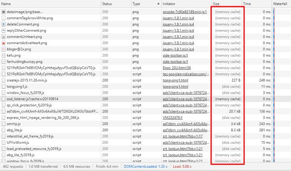Click the sort arrow in Type column header

pos(158,4)
